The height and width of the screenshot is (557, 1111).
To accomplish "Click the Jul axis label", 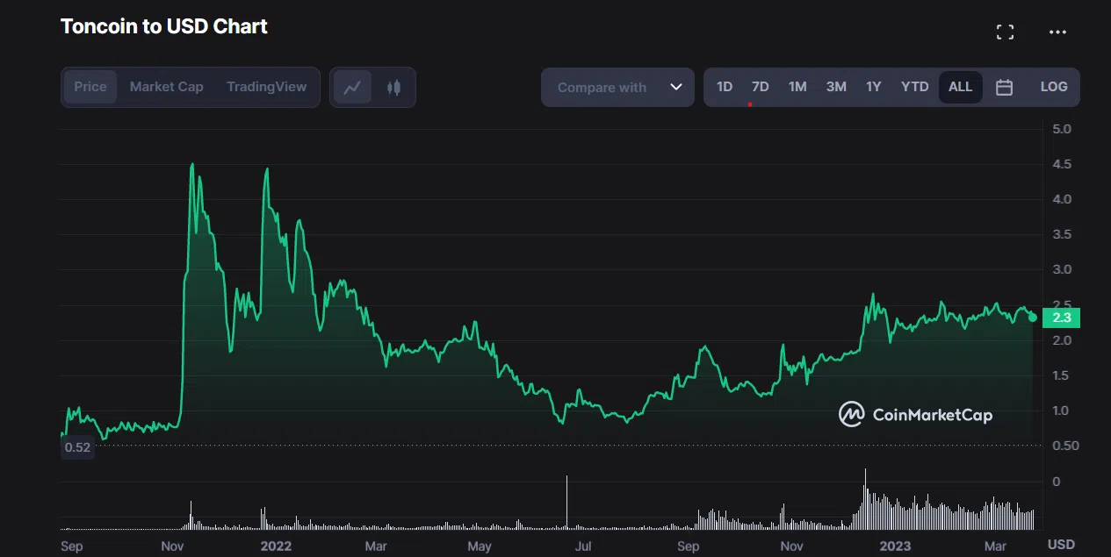I will tap(583, 546).
